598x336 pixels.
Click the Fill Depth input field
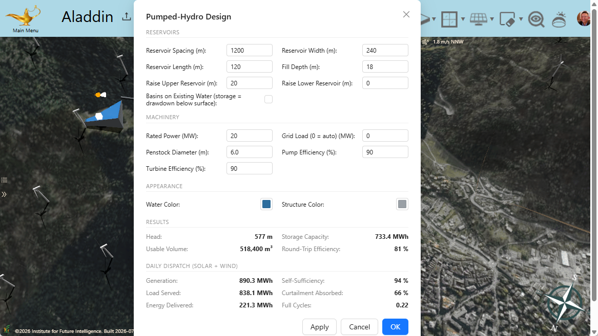(385, 66)
